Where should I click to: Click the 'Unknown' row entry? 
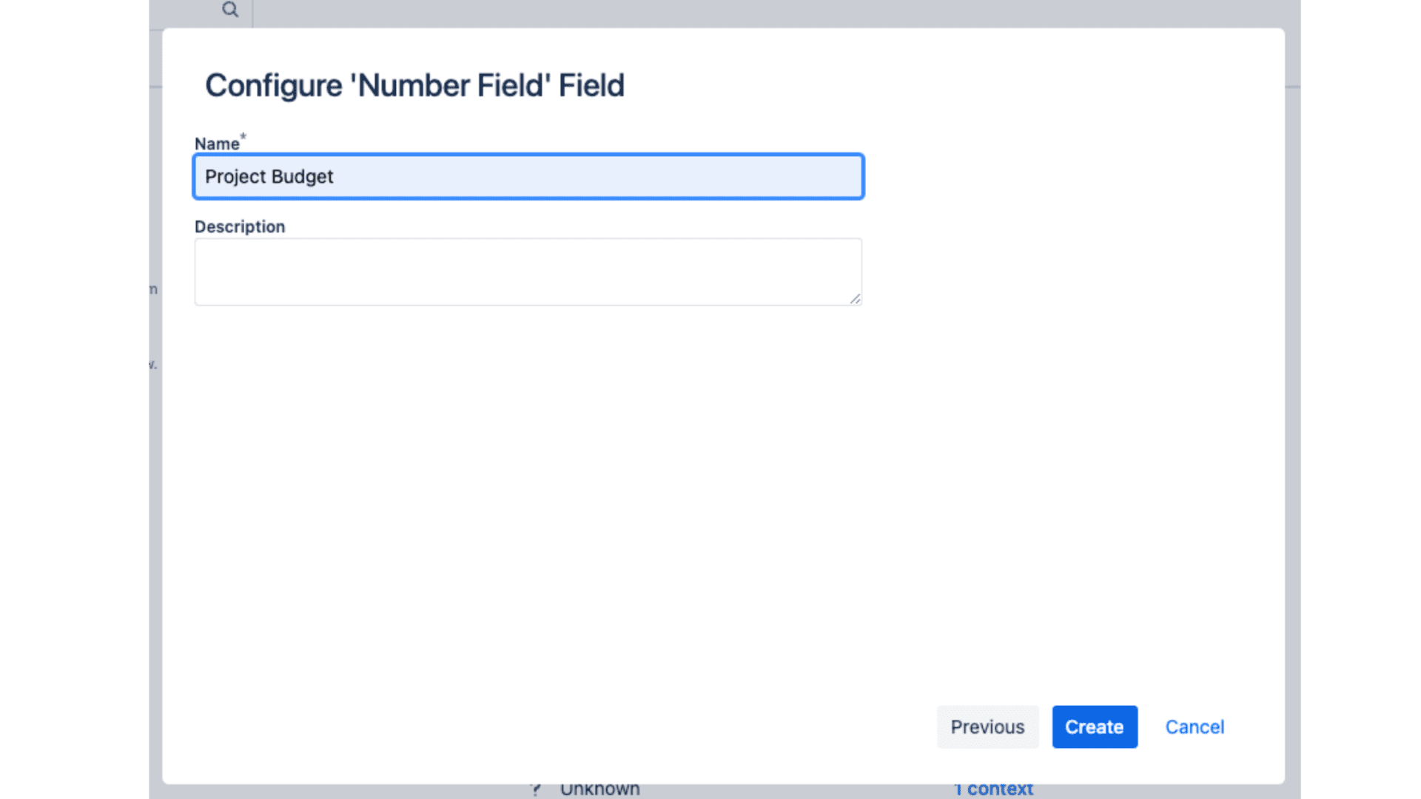pos(601,789)
